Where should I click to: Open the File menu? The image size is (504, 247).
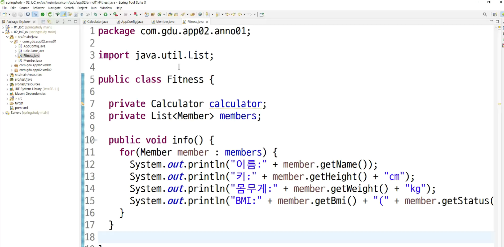4,8
